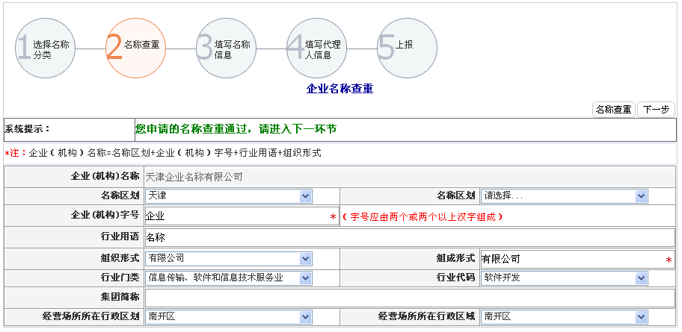
Task: Click the 企业(机构)字号 input field
Action: pyautogui.click(x=238, y=216)
